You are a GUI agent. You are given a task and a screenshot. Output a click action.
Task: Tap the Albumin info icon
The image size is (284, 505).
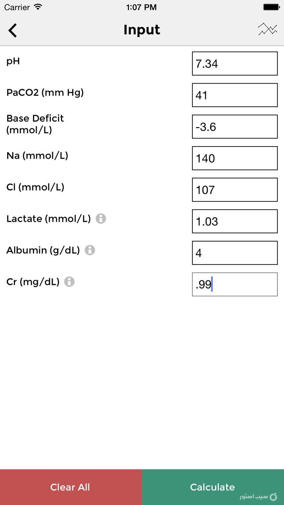pyautogui.click(x=90, y=250)
